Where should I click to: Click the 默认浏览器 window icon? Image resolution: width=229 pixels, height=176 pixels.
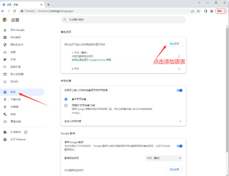click(x=5, y=74)
